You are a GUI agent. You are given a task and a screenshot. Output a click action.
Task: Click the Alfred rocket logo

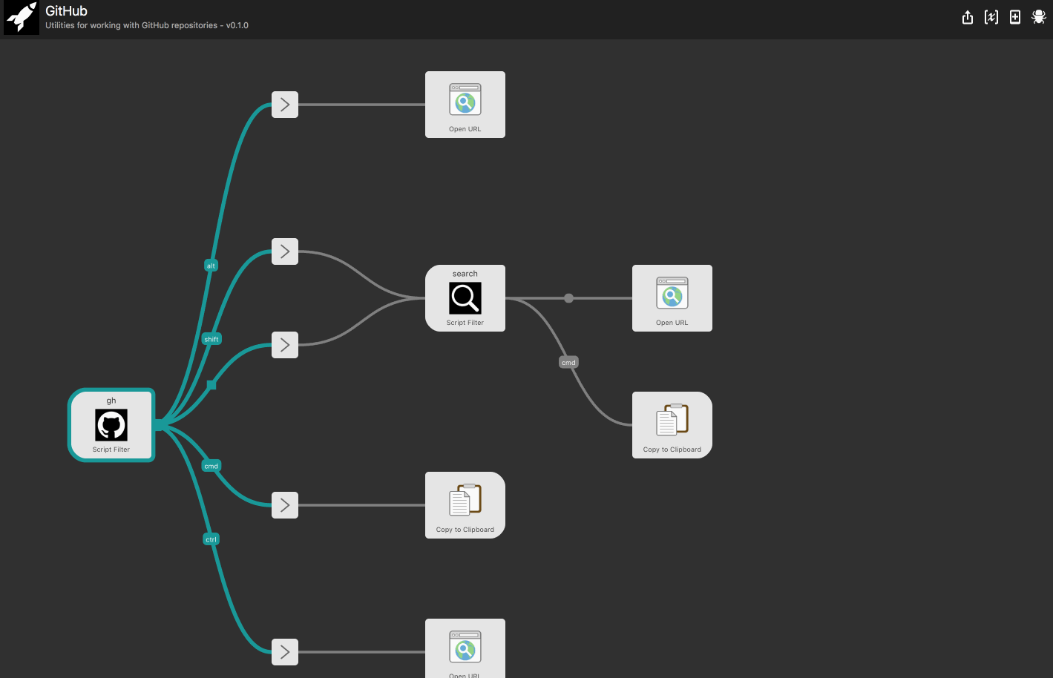pyautogui.click(x=21, y=16)
